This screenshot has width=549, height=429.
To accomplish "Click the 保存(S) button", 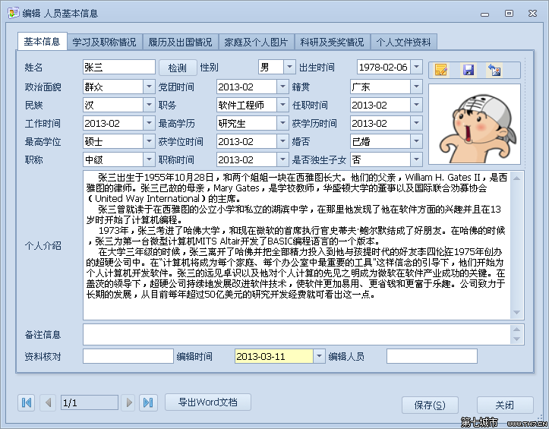I will [x=430, y=405].
